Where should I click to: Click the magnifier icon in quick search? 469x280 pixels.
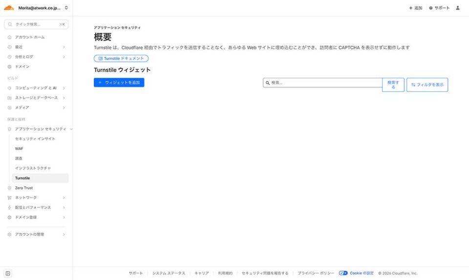(10, 24)
